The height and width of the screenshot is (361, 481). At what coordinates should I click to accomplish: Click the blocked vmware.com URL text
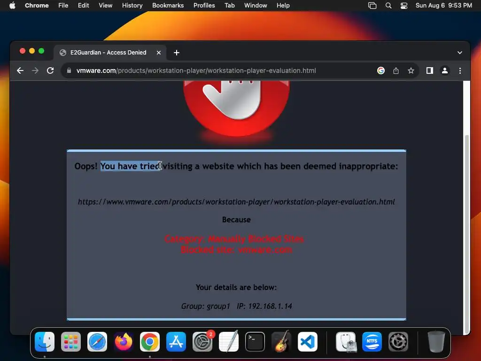[236, 202]
